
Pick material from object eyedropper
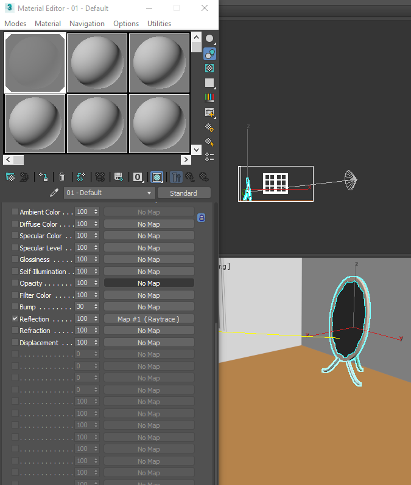[x=54, y=193]
